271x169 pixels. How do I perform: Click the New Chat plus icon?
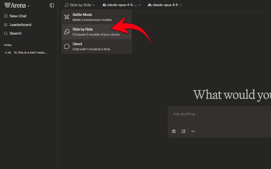(x=6, y=16)
